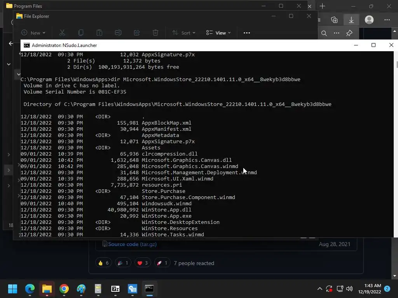This screenshot has width=398, height=298.
Task: Close the current Edge tab
Action: click(309, 6)
